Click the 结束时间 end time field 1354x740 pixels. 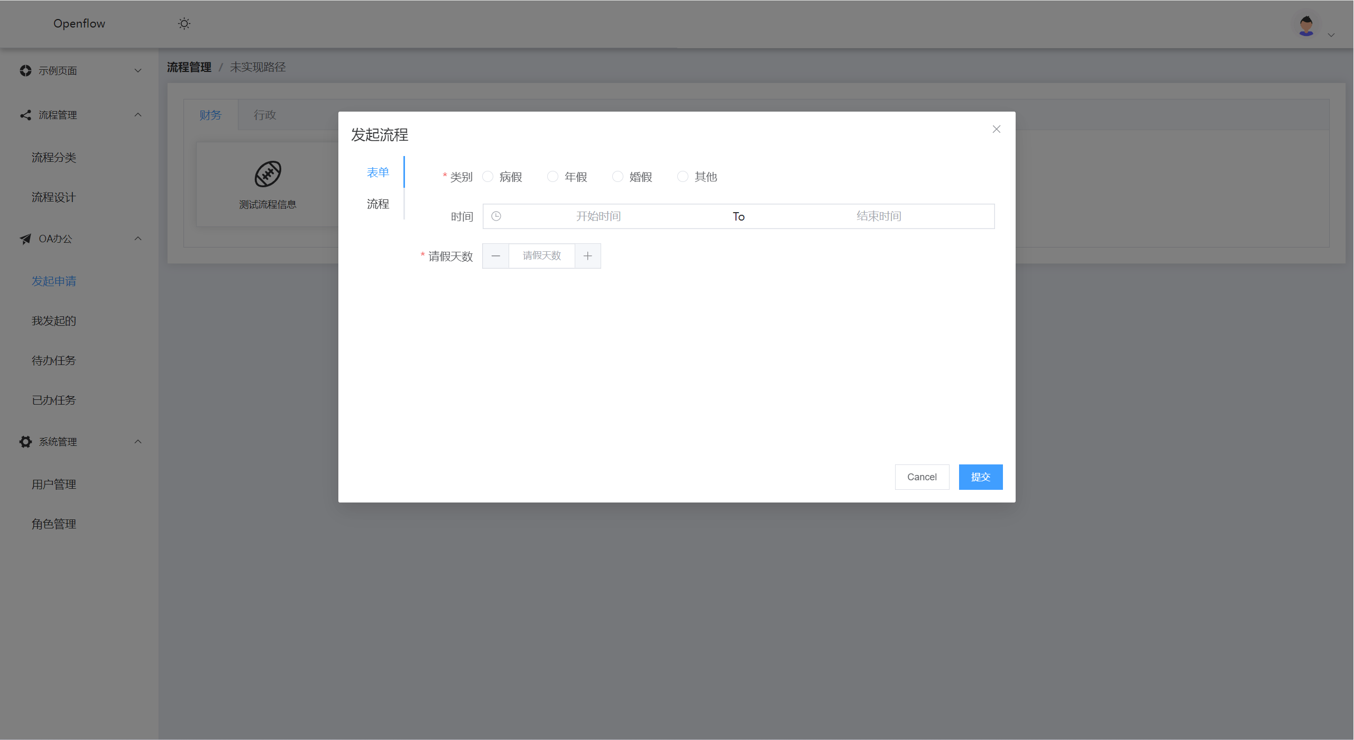coord(878,216)
